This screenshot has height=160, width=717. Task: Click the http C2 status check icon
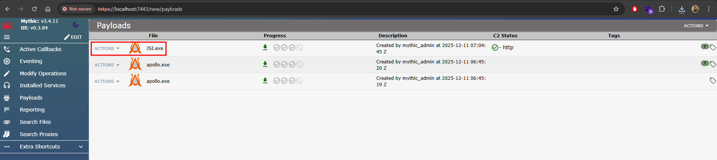(x=495, y=48)
